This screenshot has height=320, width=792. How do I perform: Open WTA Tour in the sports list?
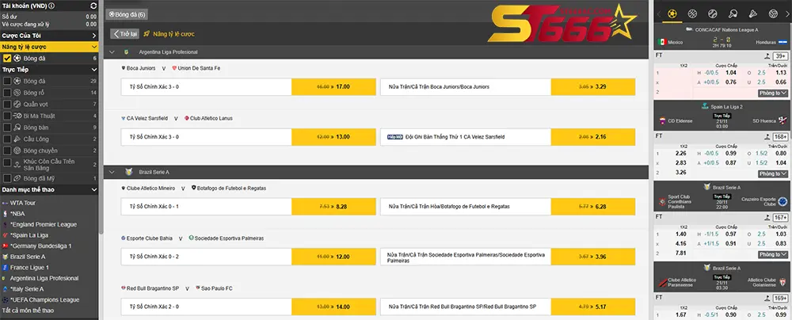click(23, 203)
